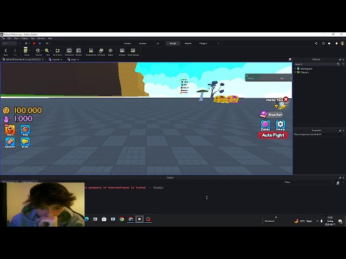Select the Defeat All Enemies place tab

tap(23, 59)
